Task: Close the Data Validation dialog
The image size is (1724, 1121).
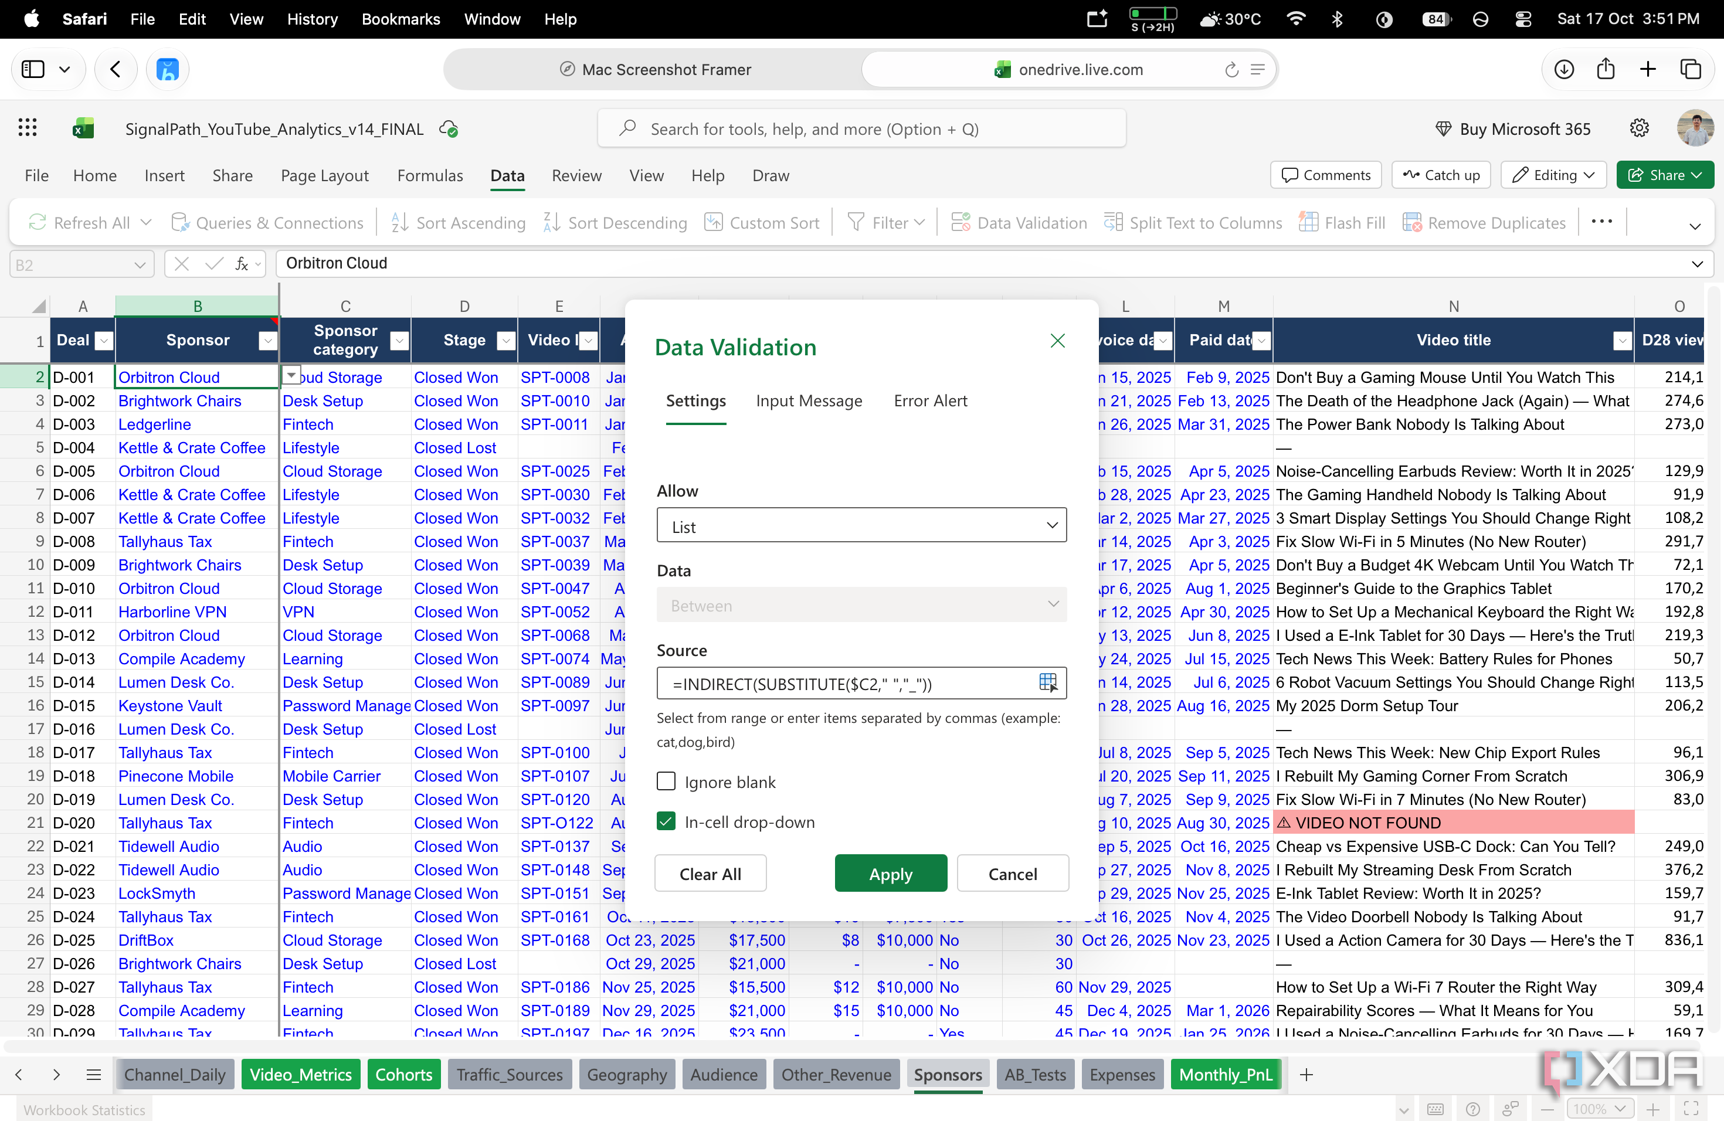Action: (1058, 341)
